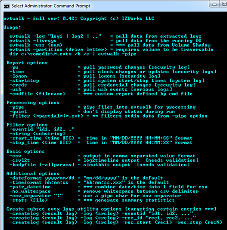Click the 'Usage:' label in console
227x230 pixels.
(x=12, y=27)
